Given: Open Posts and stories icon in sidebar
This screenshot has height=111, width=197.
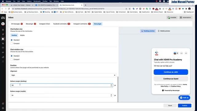Looking at the screenshot, I should (3, 43).
